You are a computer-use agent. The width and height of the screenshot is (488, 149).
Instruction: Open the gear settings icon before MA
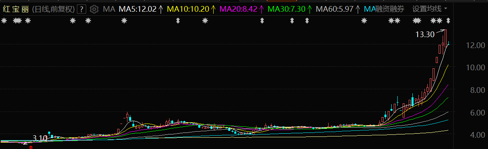(x=94, y=9)
